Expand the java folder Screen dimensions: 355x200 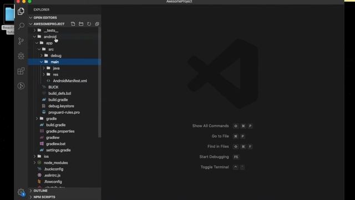(43, 68)
